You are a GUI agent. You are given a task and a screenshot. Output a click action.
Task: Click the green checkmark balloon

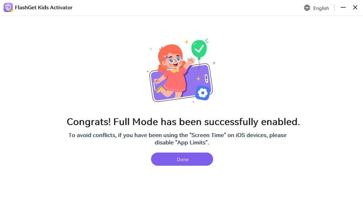tap(199, 49)
